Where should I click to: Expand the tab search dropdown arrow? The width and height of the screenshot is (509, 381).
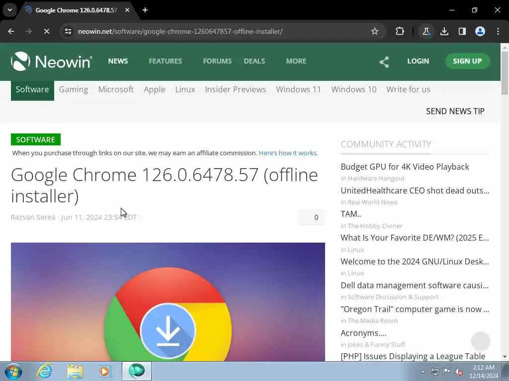(x=10, y=10)
